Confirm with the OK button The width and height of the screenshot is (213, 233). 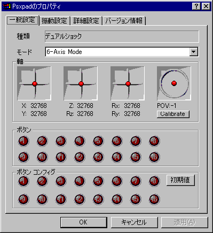pos(84,222)
